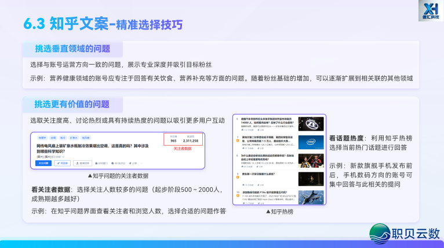
Task: Open the F16 fighter jet thumbnail
Action: pyautogui.click(x=311, y=197)
